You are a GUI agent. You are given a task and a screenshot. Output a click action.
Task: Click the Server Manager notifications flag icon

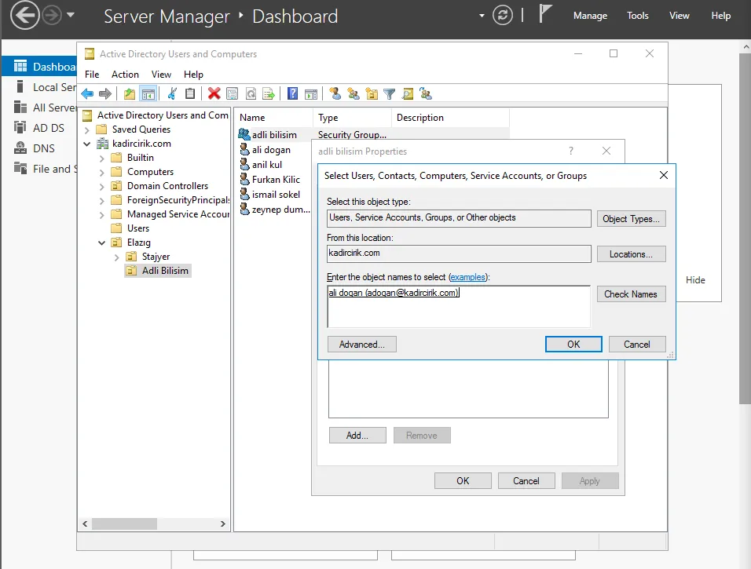pyautogui.click(x=545, y=13)
